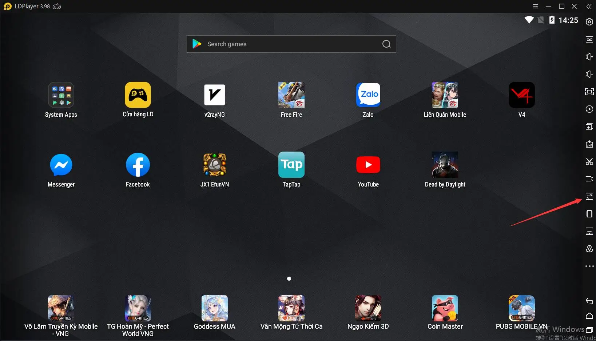596x341 pixels.
Task: Install APK via sidebar icon
Action: [x=589, y=144]
